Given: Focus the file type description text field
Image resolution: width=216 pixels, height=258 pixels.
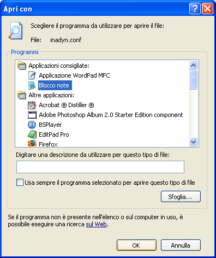Looking at the screenshot, I should click(100, 167).
